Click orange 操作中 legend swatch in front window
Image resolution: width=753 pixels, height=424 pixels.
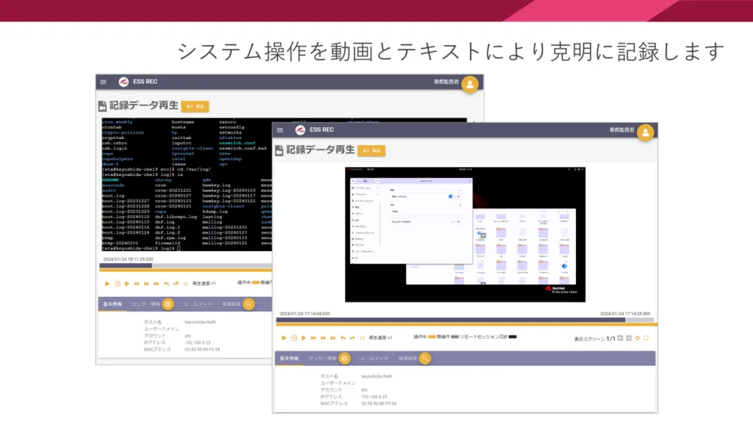coord(431,337)
